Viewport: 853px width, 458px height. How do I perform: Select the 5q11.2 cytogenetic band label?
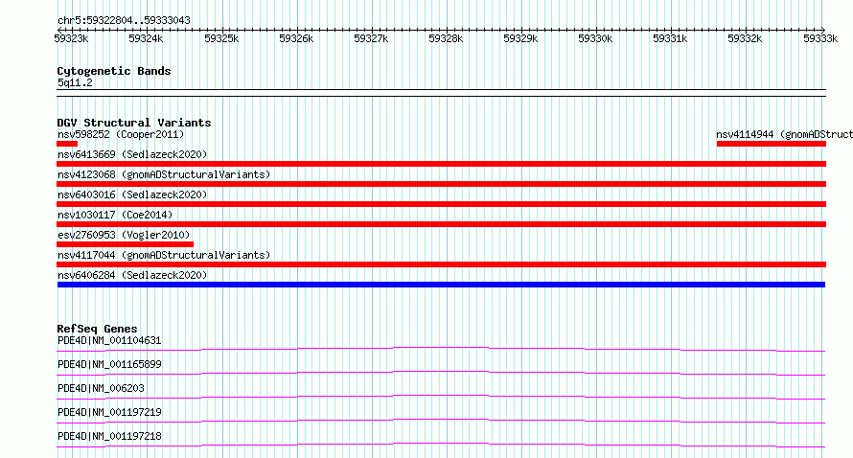75,82
